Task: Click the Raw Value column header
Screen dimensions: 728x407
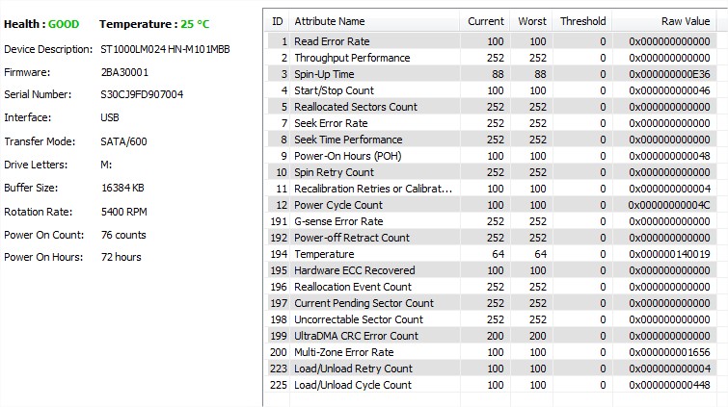Action: (664, 21)
